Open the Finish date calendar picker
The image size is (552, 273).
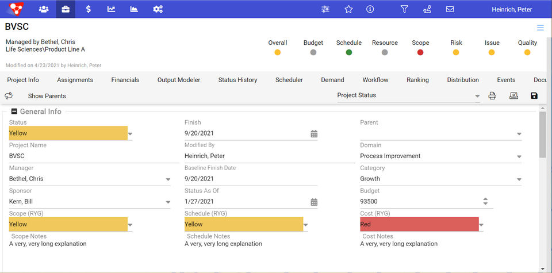point(314,133)
